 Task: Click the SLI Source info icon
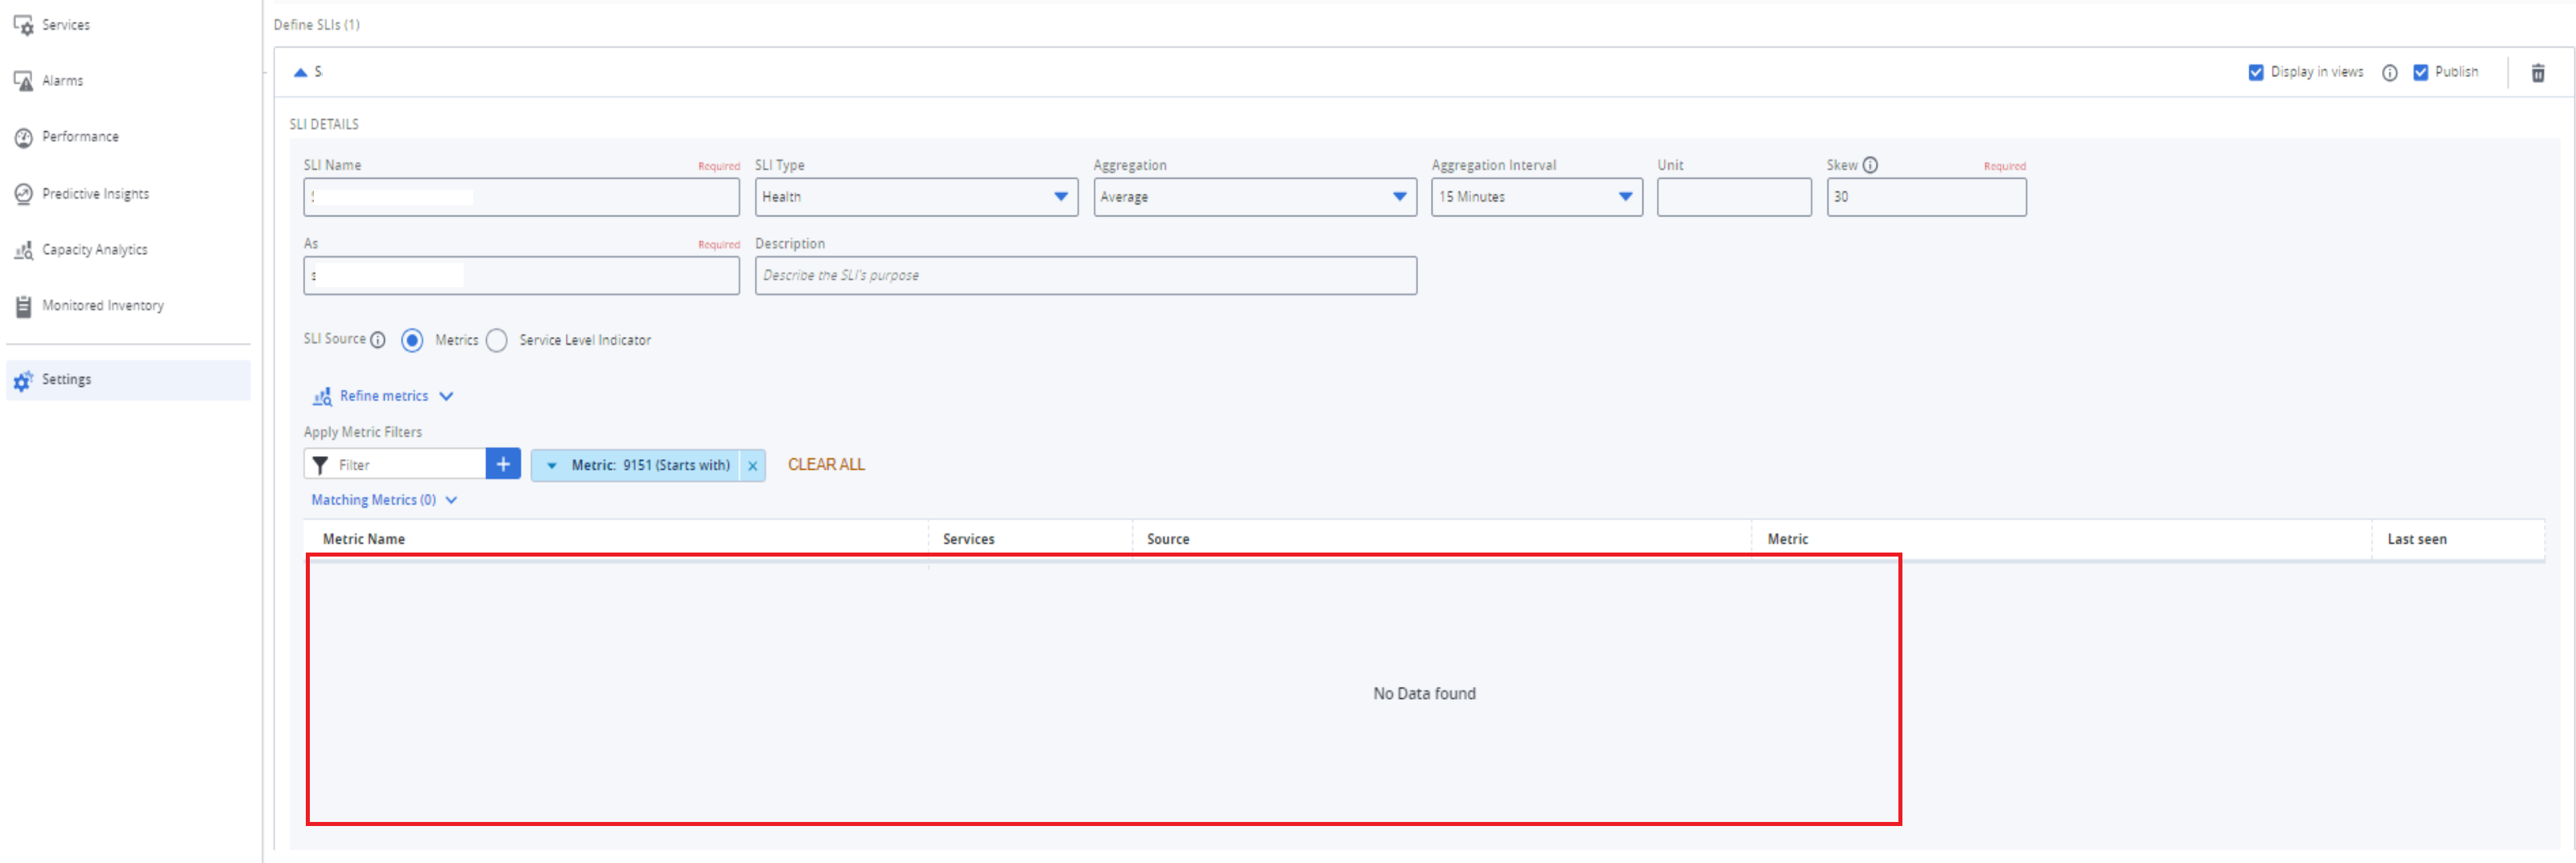[378, 340]
